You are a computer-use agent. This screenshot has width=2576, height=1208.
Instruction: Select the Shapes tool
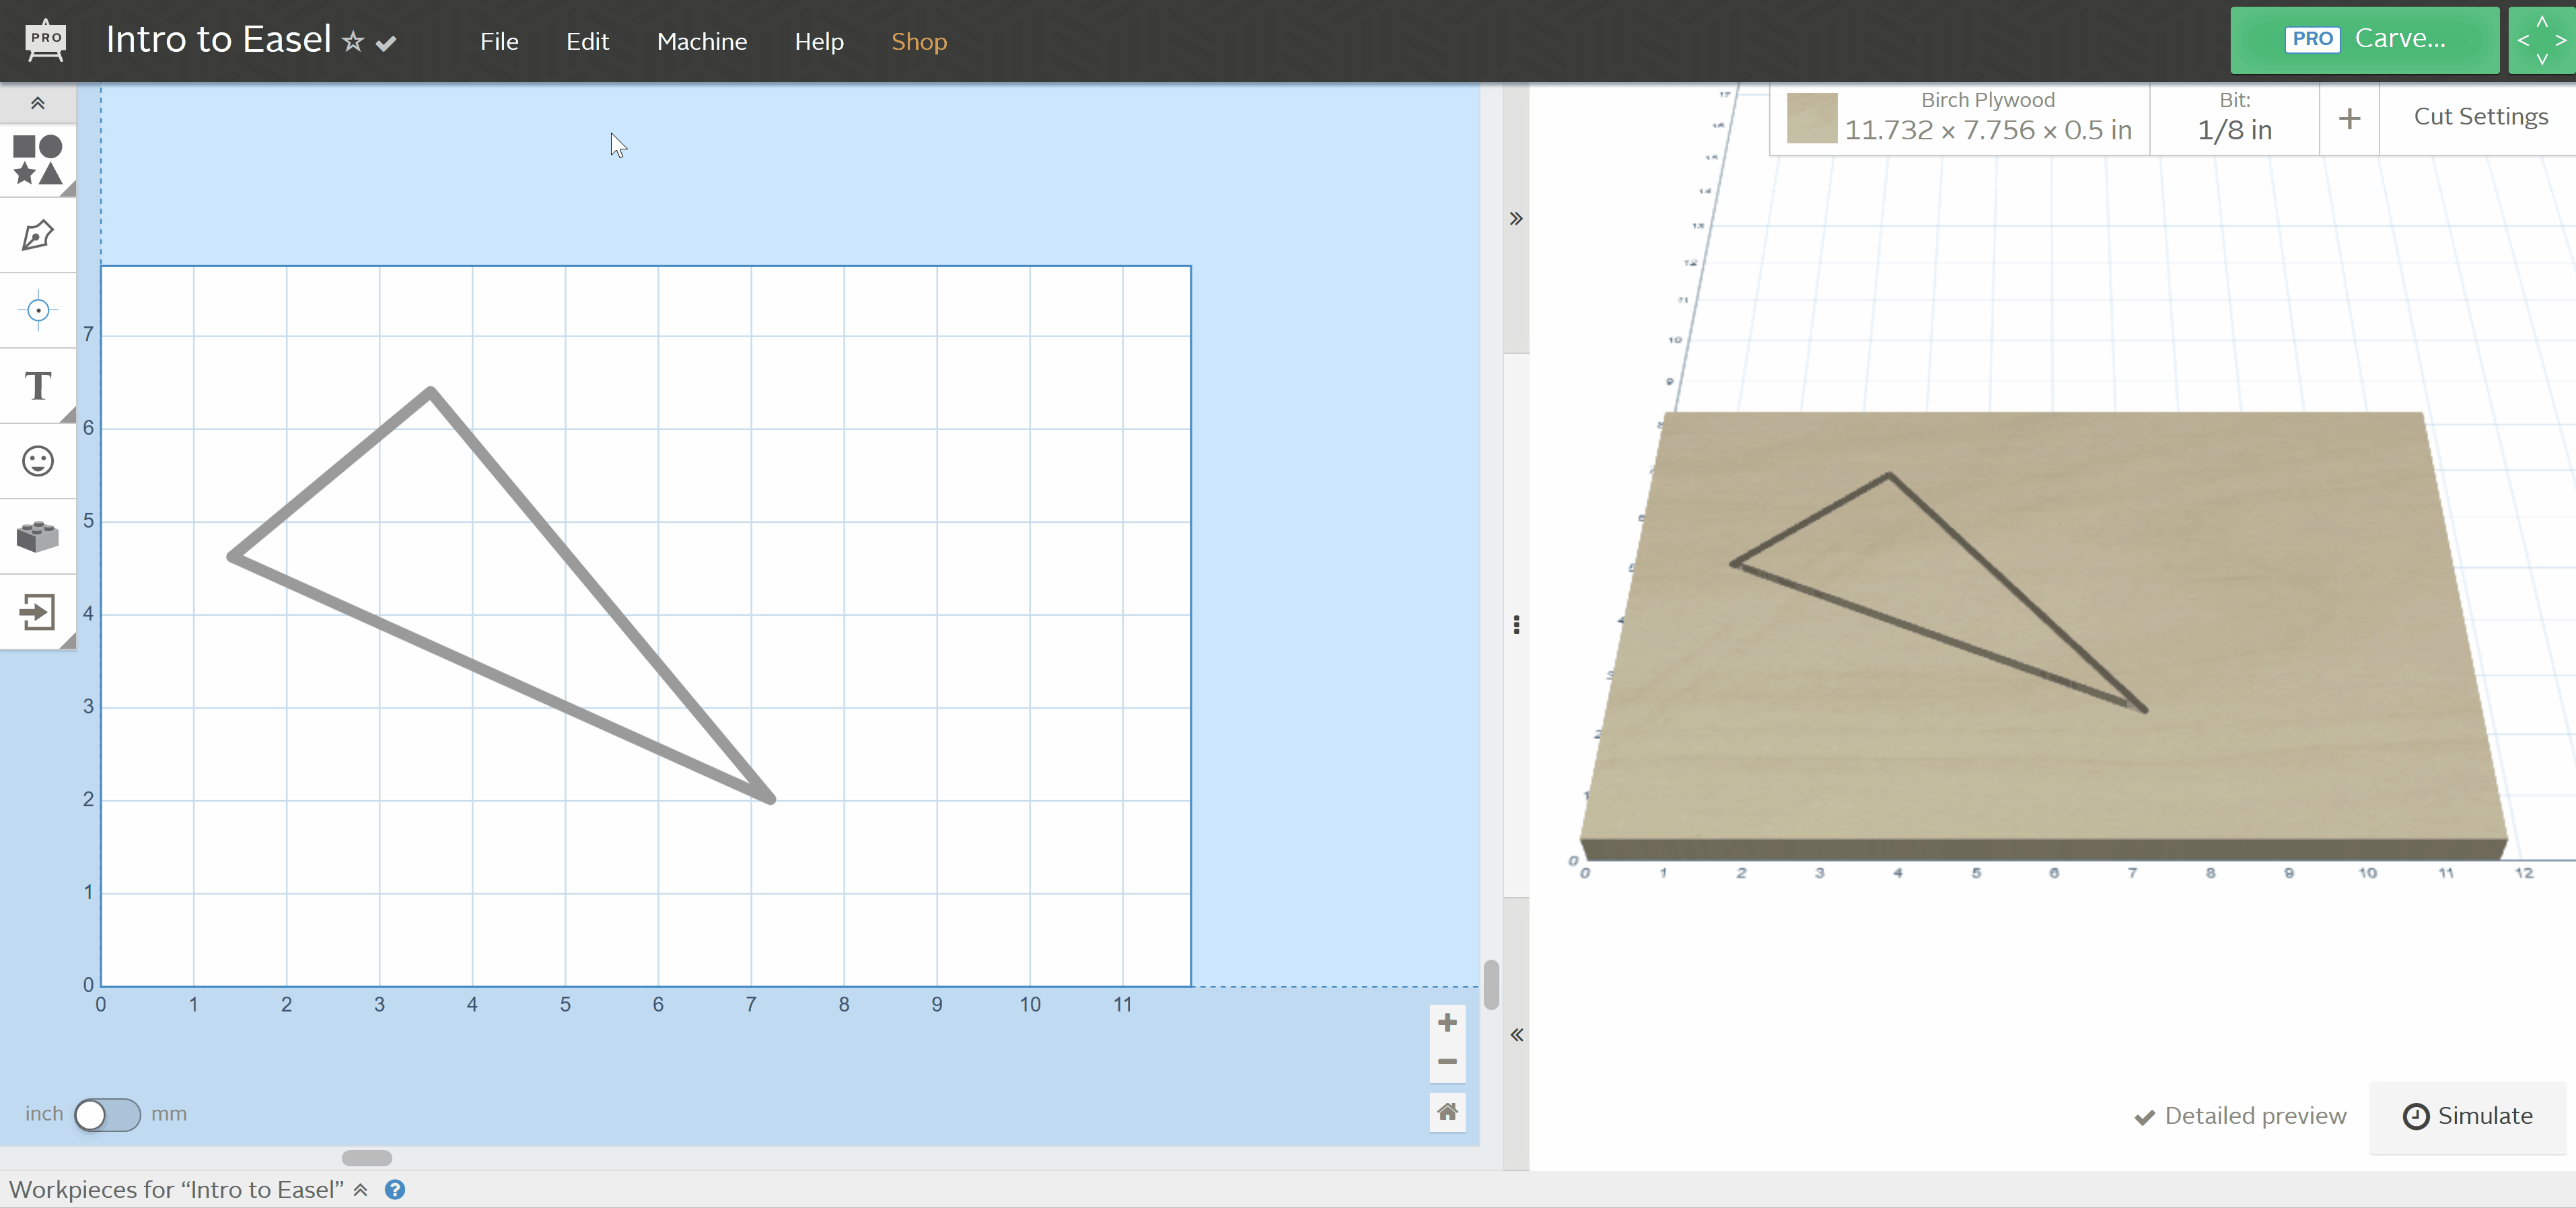click(x=36, y=160)
